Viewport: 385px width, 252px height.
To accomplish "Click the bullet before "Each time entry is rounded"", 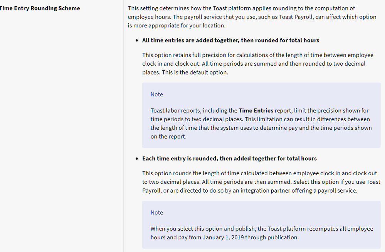I will click(137, 159).
